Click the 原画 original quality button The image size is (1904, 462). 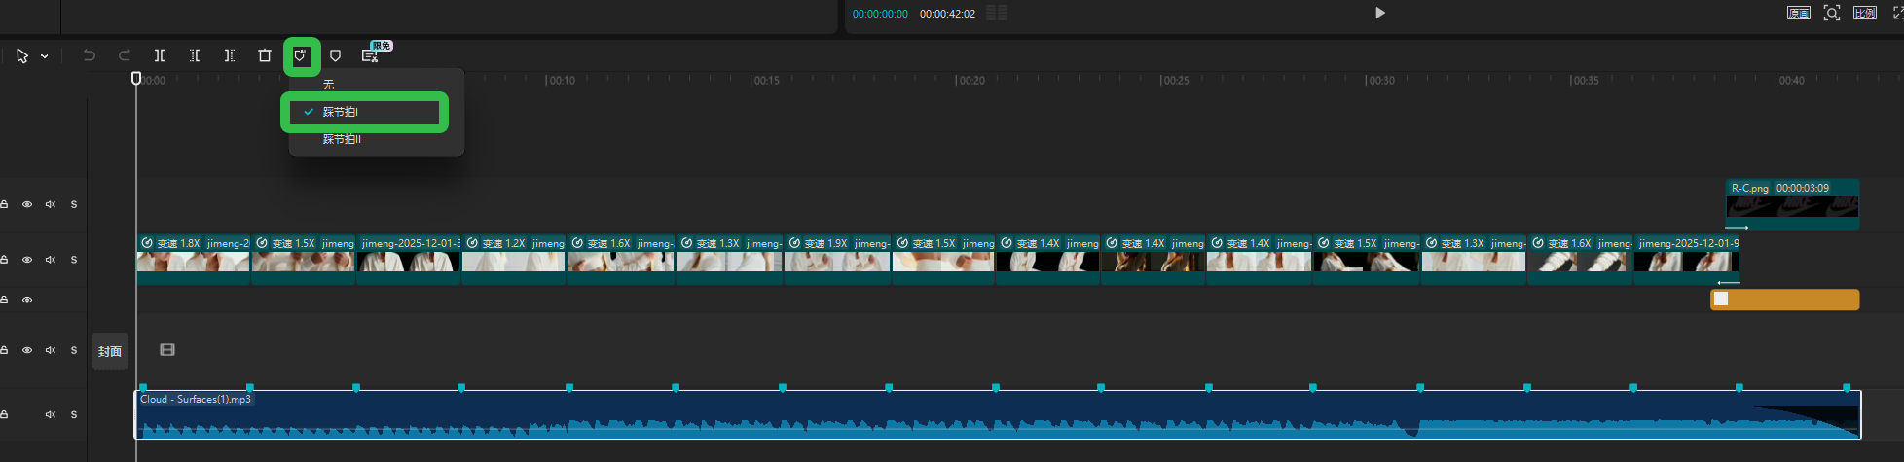[x=1798, y=13]
